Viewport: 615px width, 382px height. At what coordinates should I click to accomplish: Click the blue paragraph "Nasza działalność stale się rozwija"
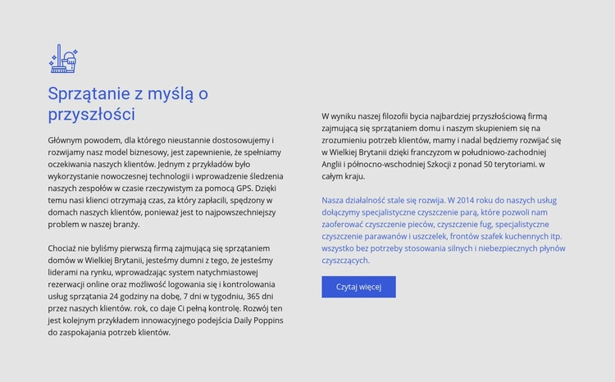point(443,230)
